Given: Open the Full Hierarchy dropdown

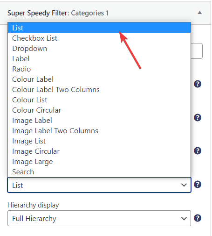Looking at the screenshot, I should pyautogui.click(x=99, y=218).
